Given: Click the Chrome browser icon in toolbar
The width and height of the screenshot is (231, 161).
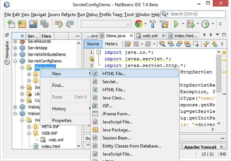Looking at the screenshot, I should [x=139, y=24].
